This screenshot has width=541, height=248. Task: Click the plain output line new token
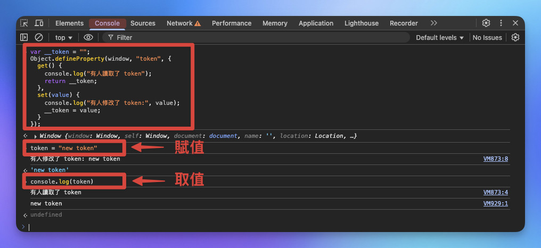pyautogui.click(x=46, y=203)
